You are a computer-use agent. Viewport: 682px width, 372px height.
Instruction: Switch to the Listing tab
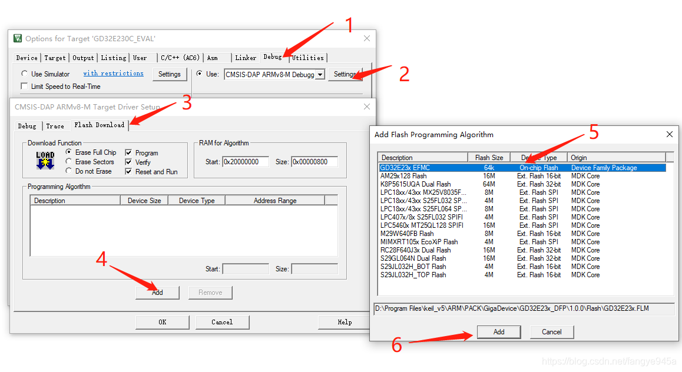114,58
